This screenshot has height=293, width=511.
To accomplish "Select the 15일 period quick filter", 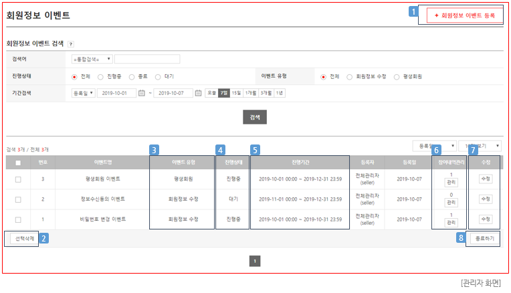I will (x=236, y=93).
